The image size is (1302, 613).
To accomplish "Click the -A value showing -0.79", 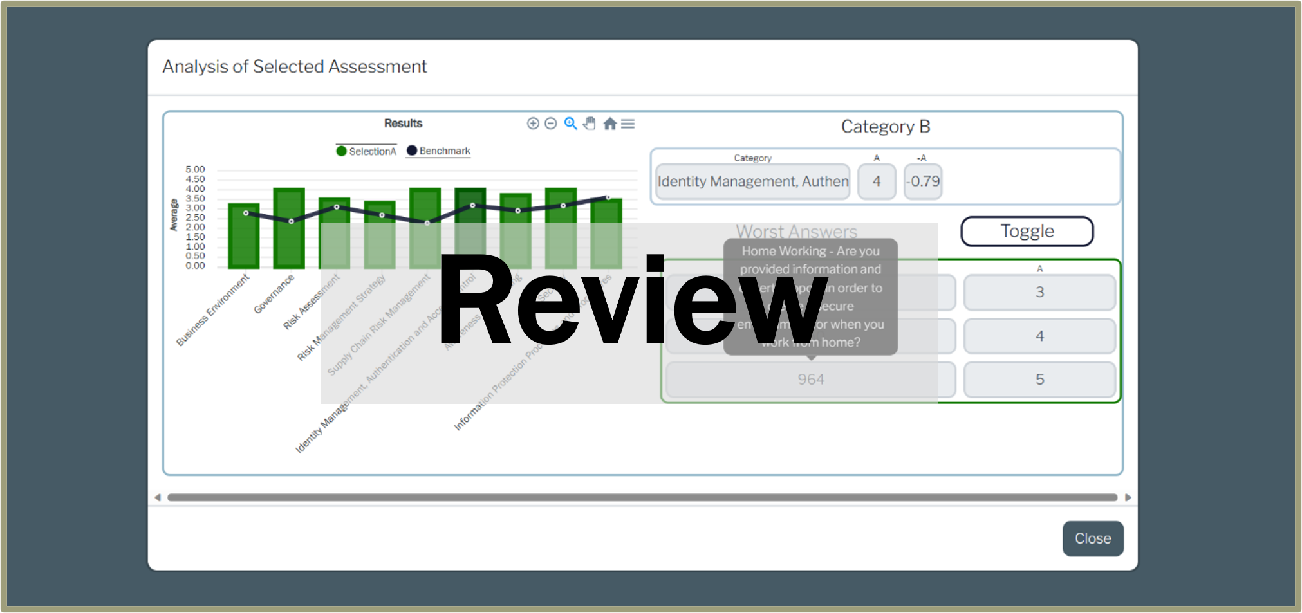I will [922, 181].
